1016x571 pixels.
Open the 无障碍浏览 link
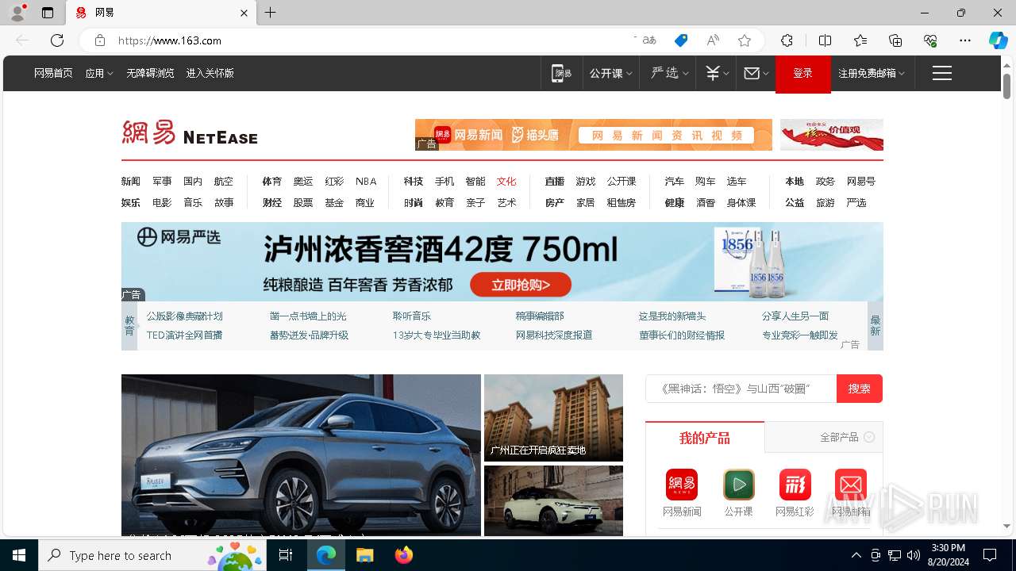point(150,73)
